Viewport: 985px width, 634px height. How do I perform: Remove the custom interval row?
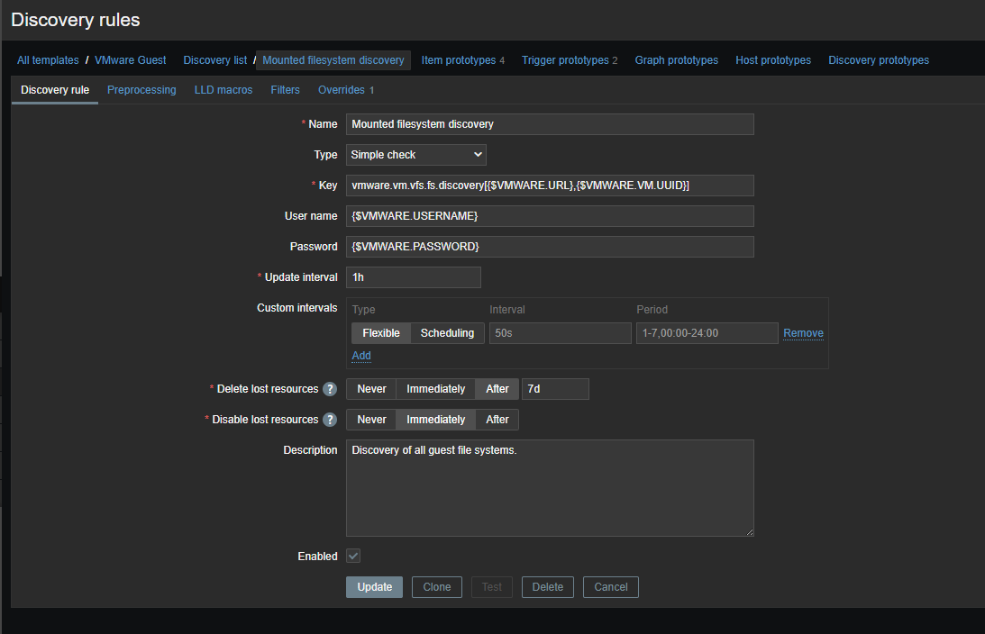coord(803,333)
